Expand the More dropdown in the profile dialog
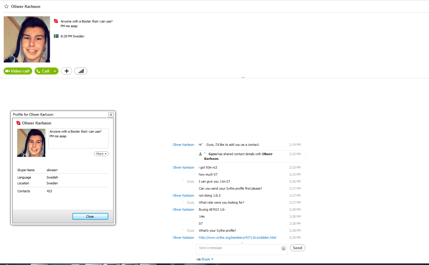This screenshot has width=429, height=265. click(101, 154)
